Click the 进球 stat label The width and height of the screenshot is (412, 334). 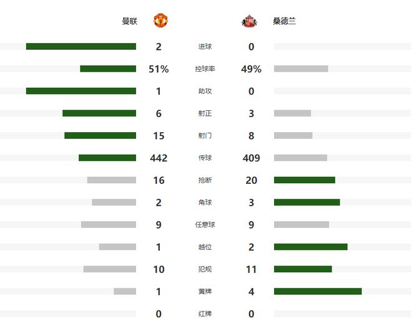[x=205, y=47]
